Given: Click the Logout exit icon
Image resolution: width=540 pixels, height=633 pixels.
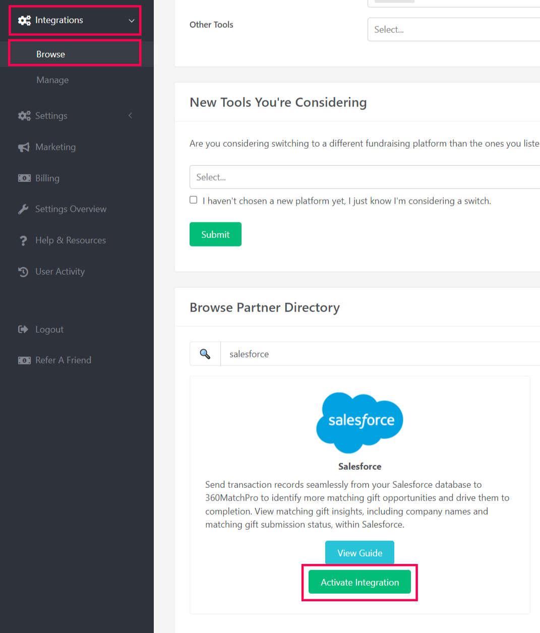Looking at the screenshot, I should coord(23,330).
